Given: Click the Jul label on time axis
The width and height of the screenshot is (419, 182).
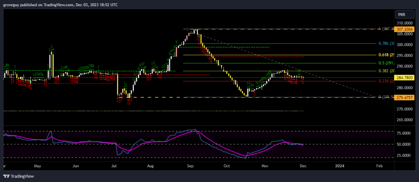Looking at the screenshot, I should (114, 166).
